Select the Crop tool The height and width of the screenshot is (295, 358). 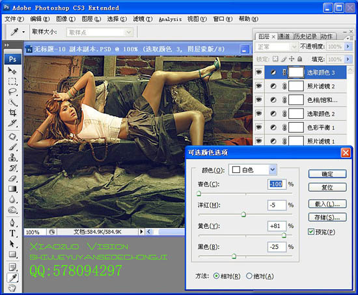point(12,112)
